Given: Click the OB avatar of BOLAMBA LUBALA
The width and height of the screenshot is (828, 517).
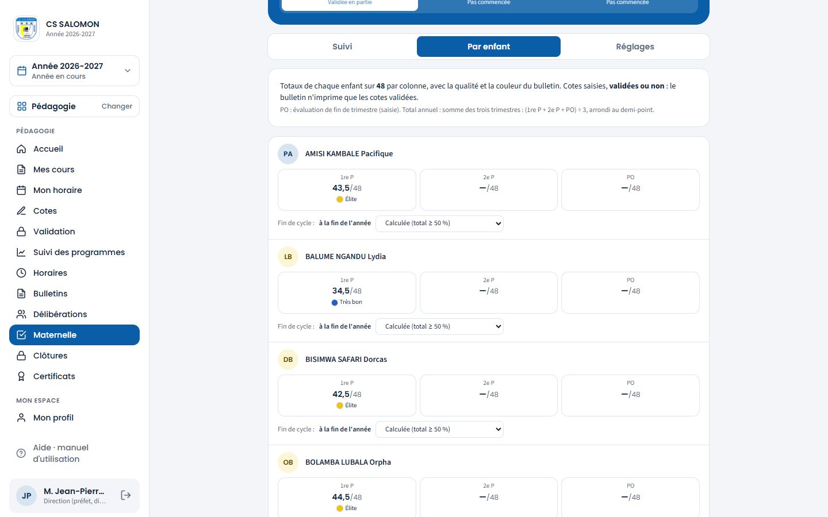Looking at the screenshot, I should 288,462.
